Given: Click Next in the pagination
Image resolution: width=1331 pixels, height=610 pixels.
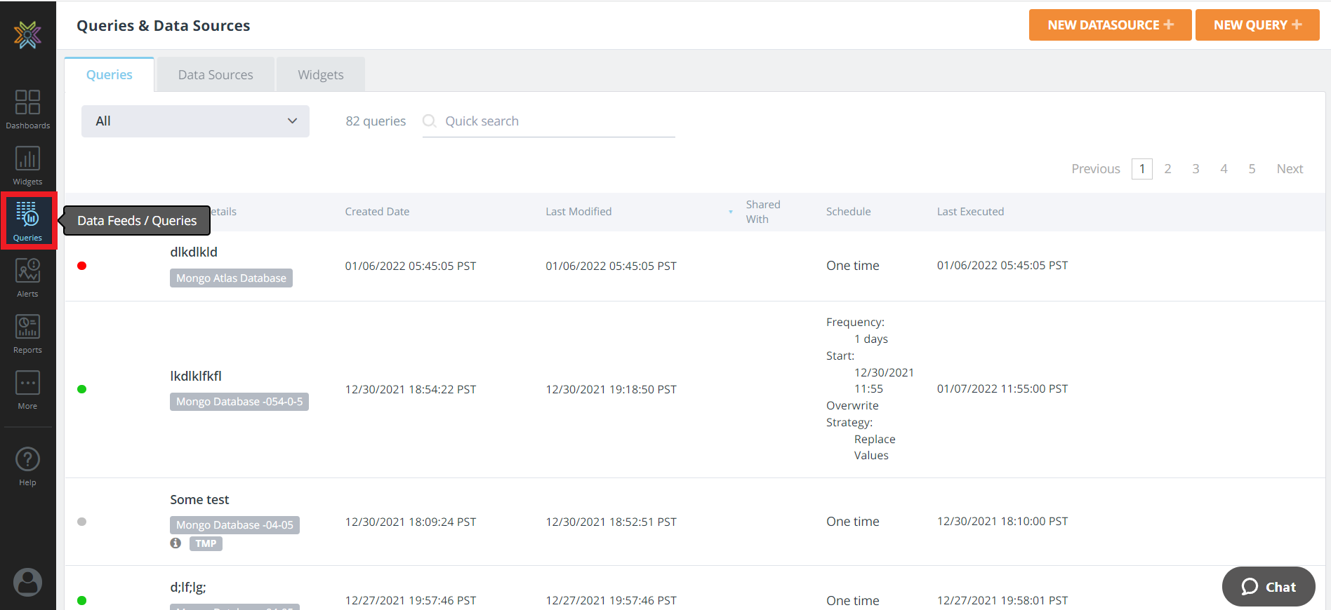Looking at the screenshot, I should click(x=1289, y=169).
